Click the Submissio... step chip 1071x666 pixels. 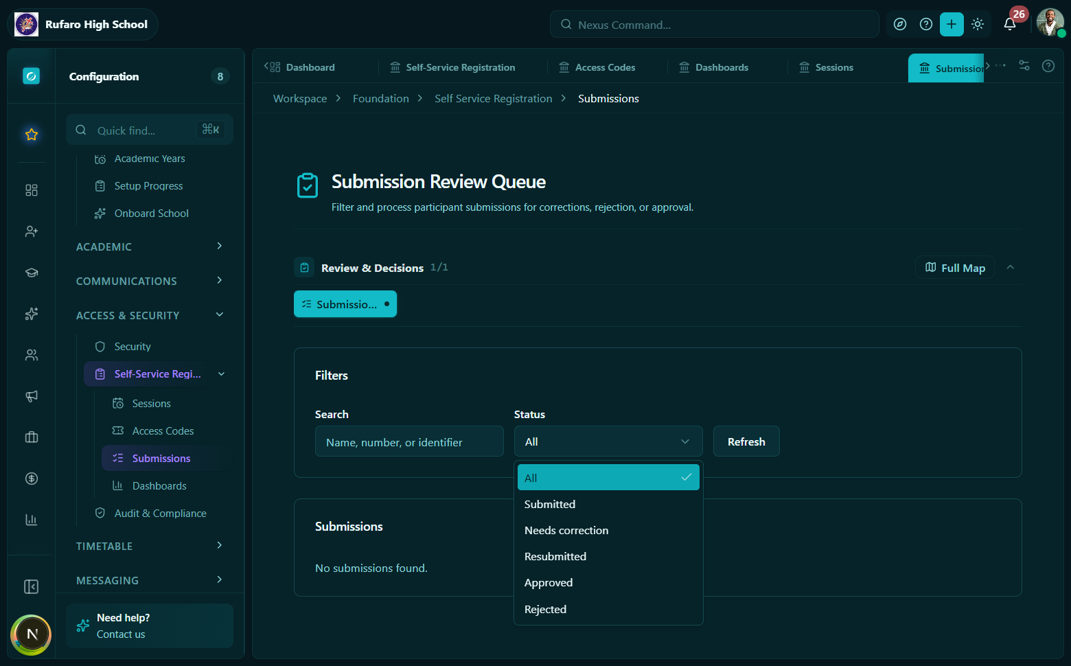pos(345,304)
